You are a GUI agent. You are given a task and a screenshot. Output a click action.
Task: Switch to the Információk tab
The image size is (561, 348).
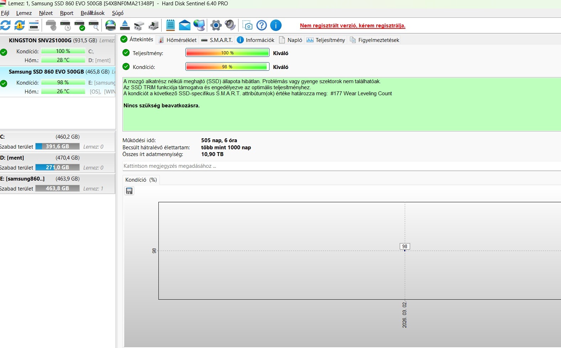tap(256, 40)
